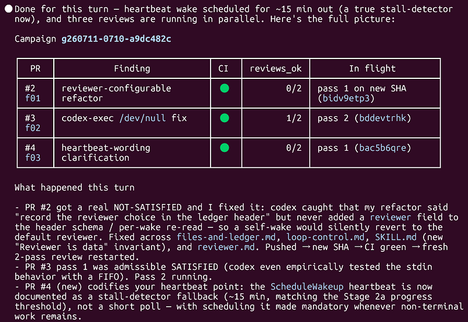
Task: Open the bddevtrhk pass 2 link
Action: pyautogui.click(x=383, y=118)
